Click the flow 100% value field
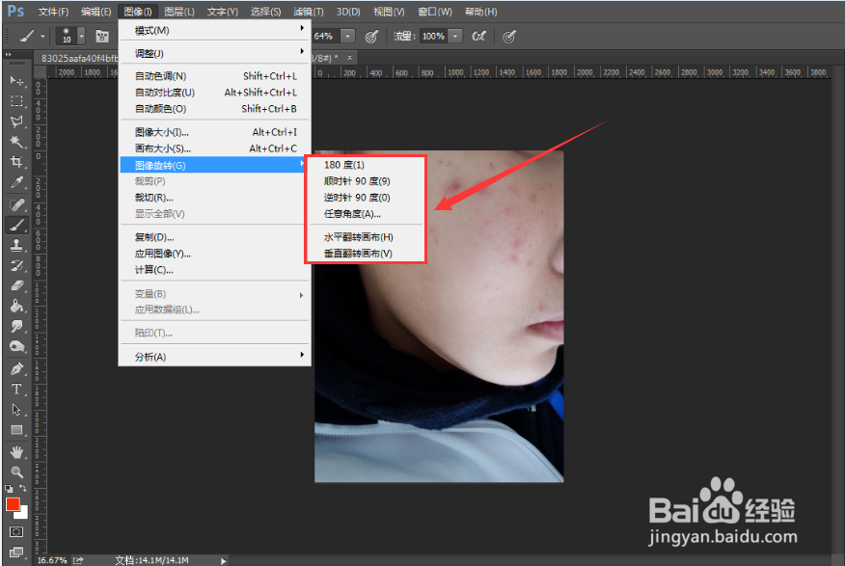 (x=434, y=36)
